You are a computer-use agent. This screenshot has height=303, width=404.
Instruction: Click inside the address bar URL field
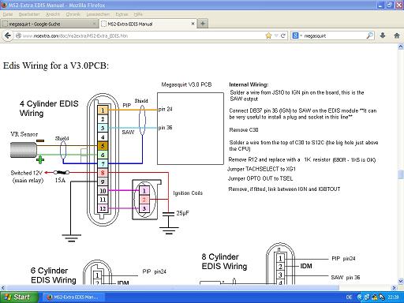coord(140,36)
